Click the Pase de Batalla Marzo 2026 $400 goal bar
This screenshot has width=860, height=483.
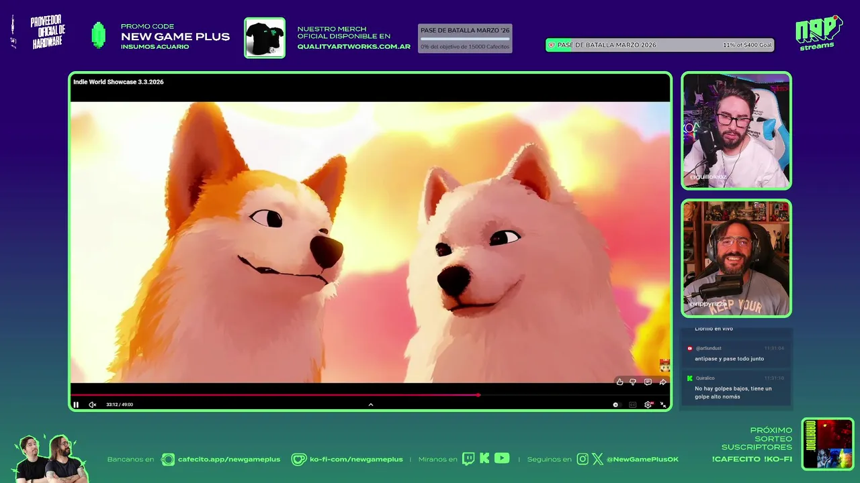[660, 45]
